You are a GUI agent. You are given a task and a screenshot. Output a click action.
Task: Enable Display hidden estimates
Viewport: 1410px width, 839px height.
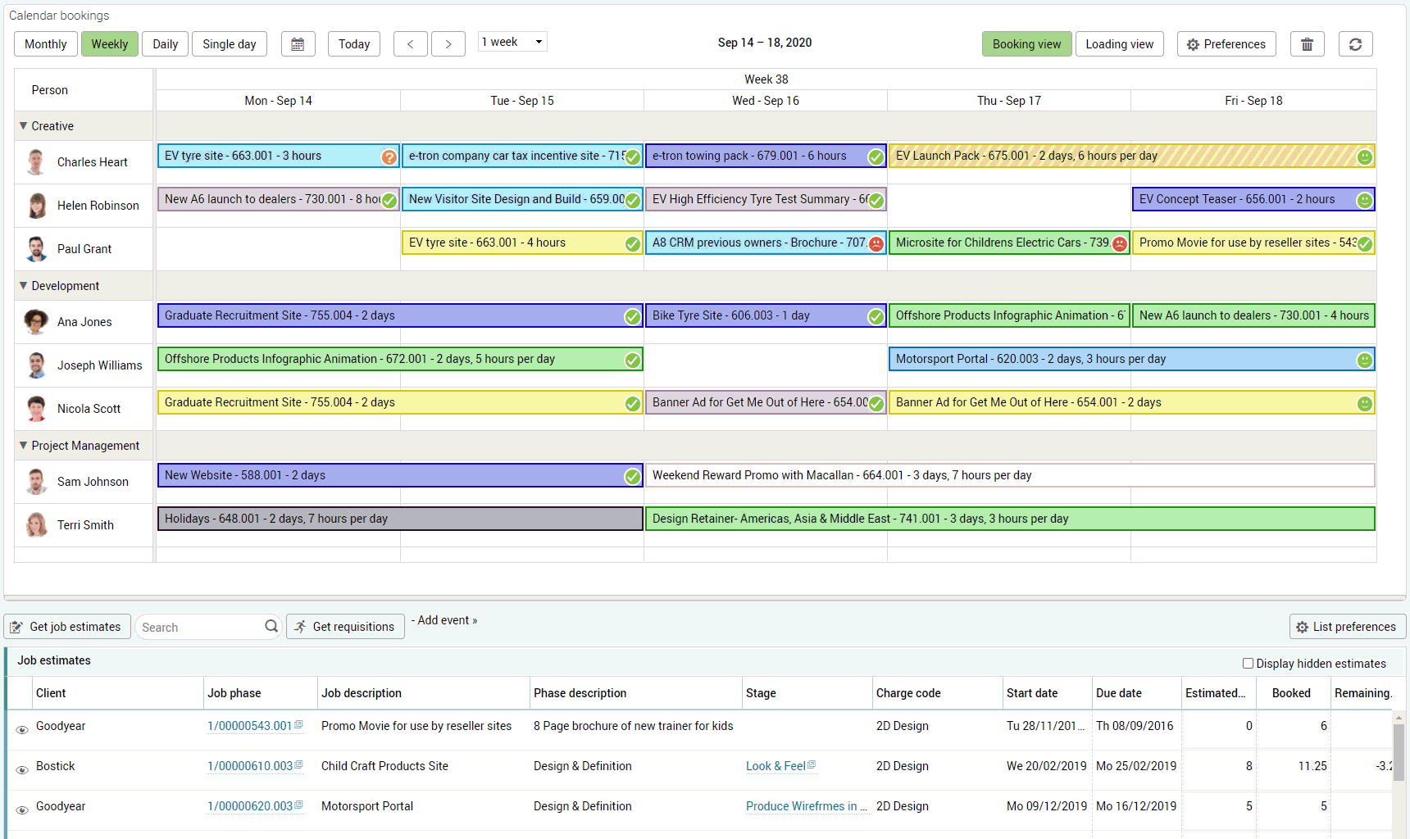pos(1247,663)
